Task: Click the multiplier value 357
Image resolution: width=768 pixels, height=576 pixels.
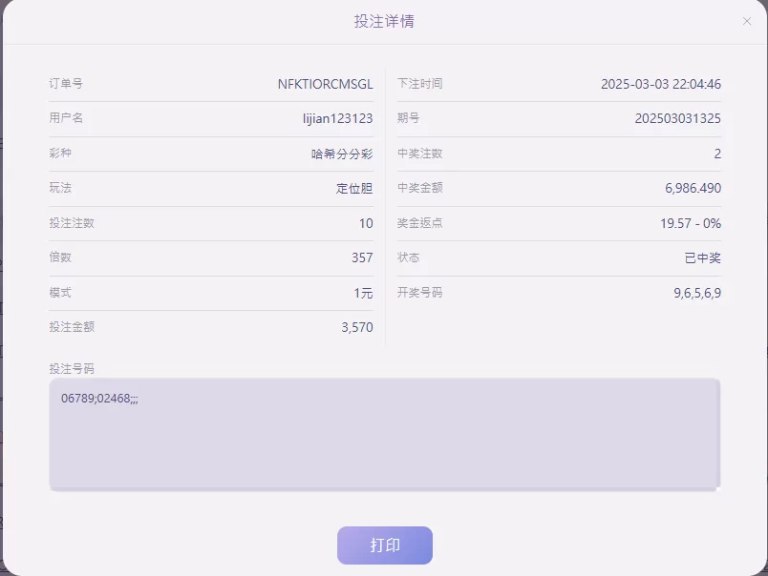Action: [x=362, y=257]
